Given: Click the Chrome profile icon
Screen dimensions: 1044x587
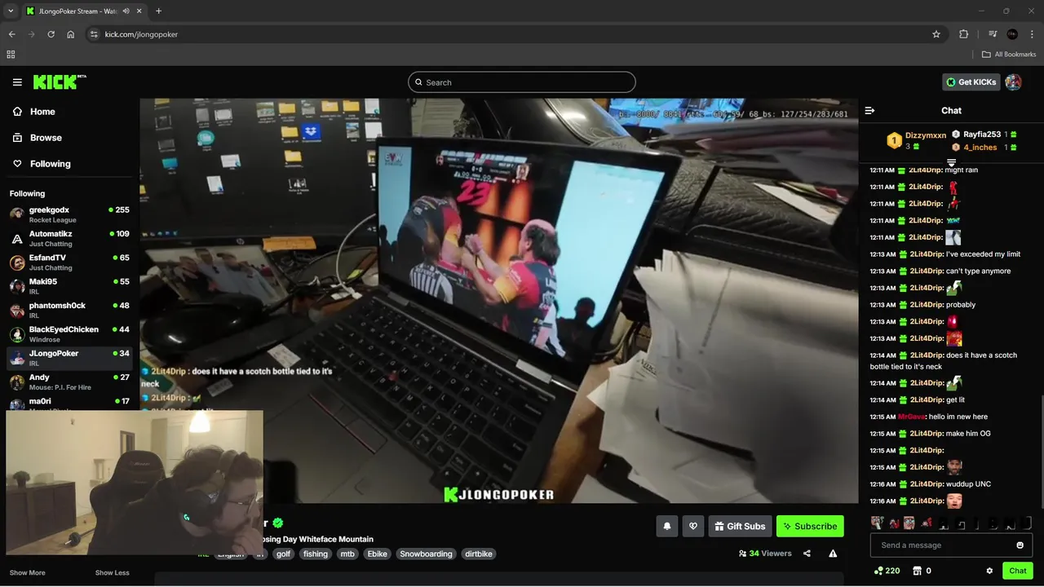Looking at the screenshot, I should click(1012, 34).
